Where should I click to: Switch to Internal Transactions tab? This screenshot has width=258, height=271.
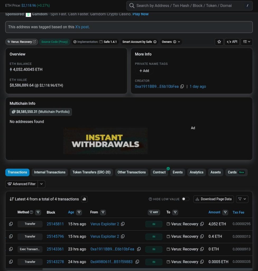coord(50,172)
